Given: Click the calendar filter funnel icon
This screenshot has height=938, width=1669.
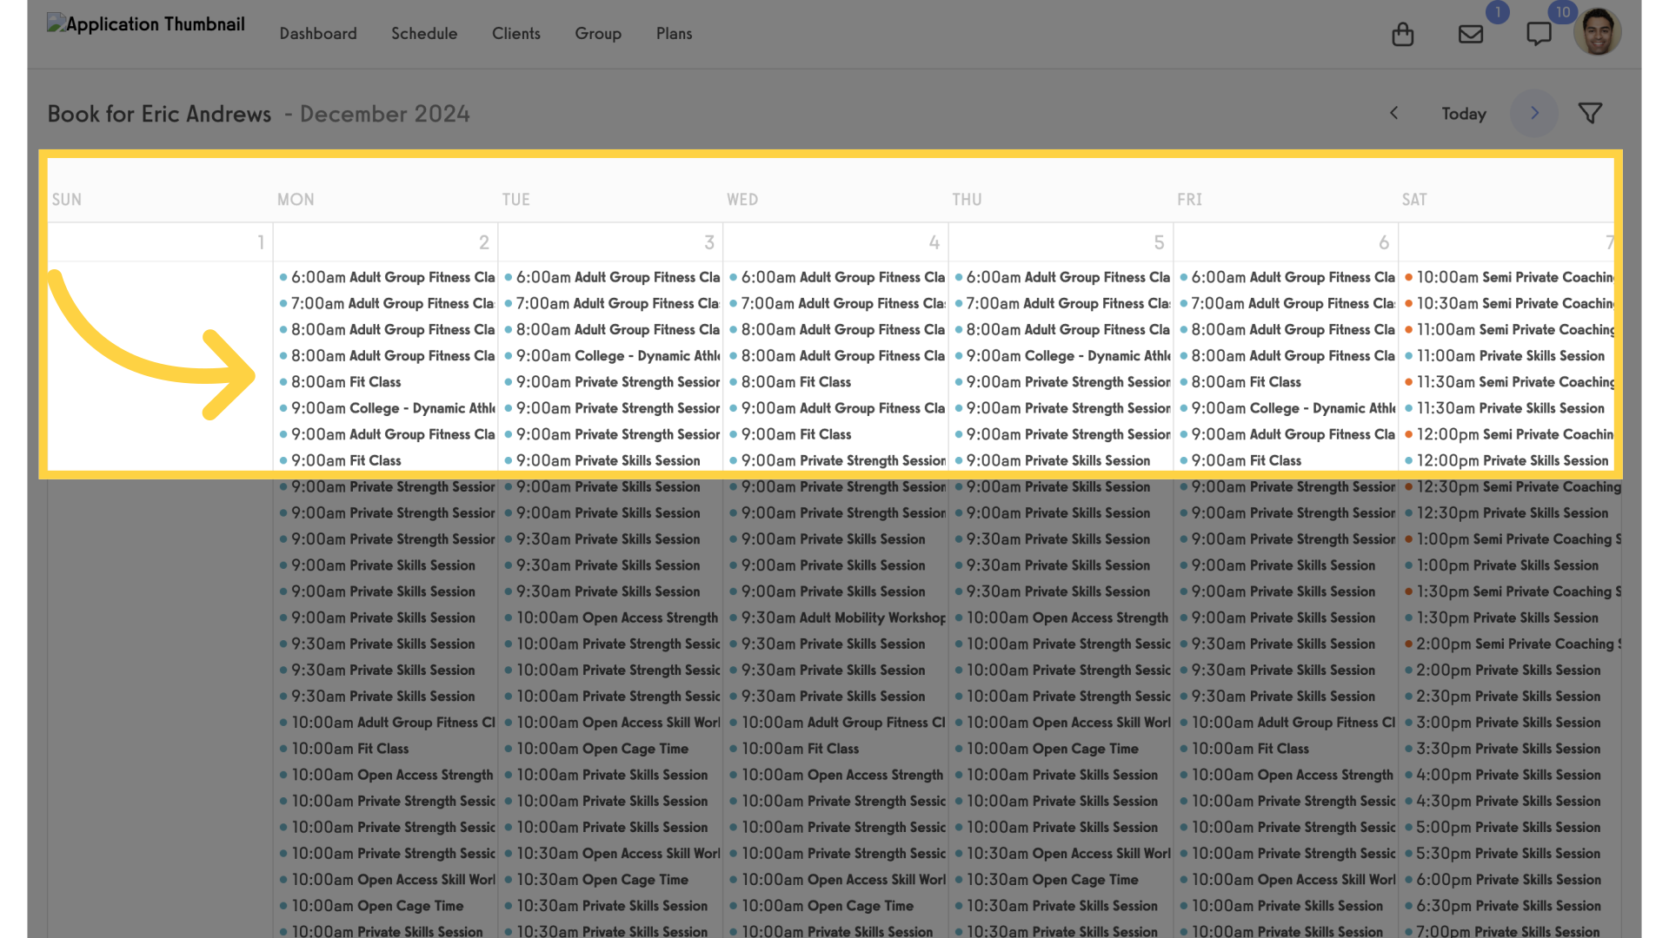Looking at the screenshot, I should click(1590, 114).
